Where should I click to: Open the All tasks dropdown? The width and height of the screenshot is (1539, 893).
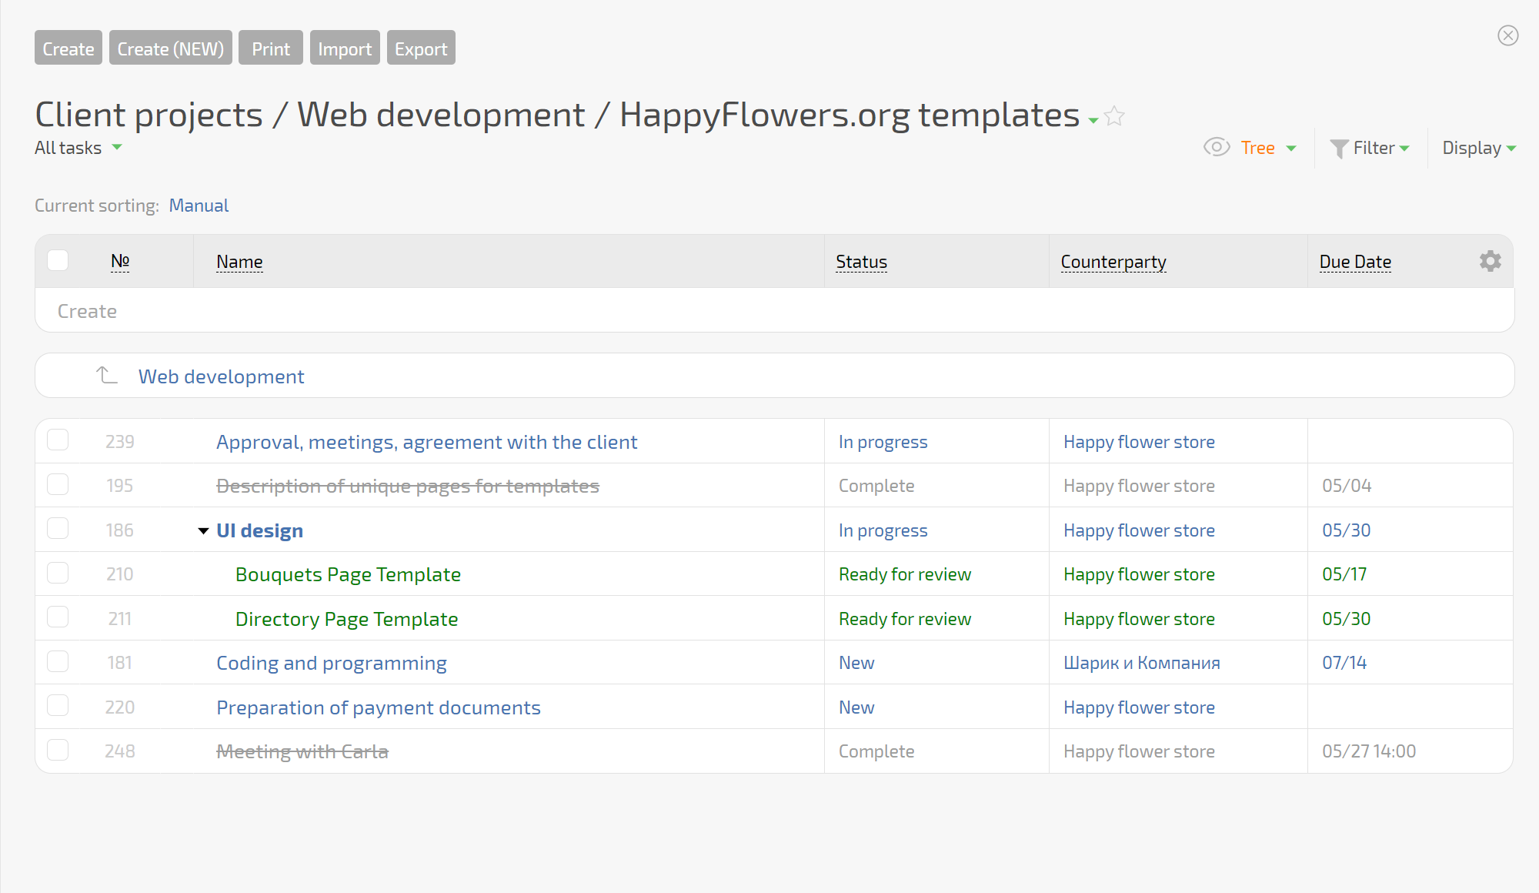[x=78, y=148]
